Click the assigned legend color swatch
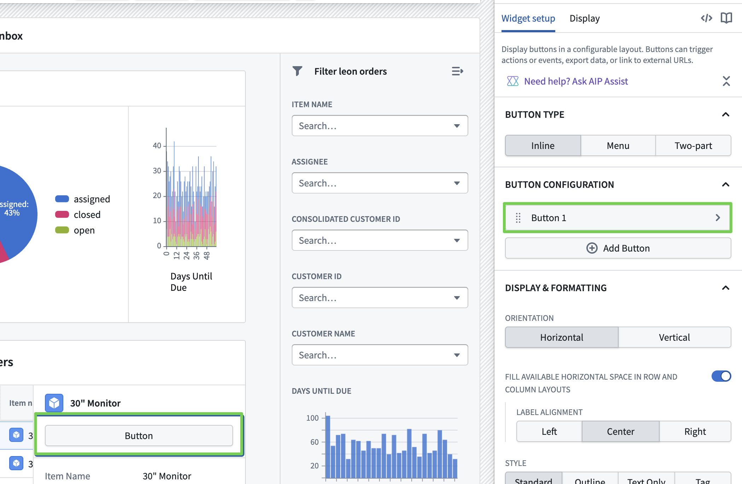Viewport: 742px width, 484px height. click(x=62, y=199)
